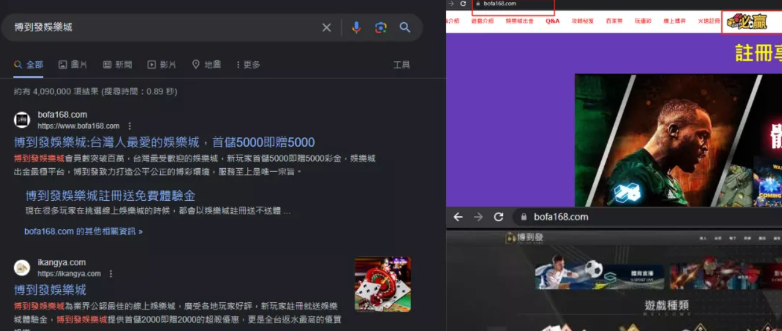Switch to the 圖片 images tab
Screen dimensions: 782x331
pyautogui.click(x=73, y=65)
